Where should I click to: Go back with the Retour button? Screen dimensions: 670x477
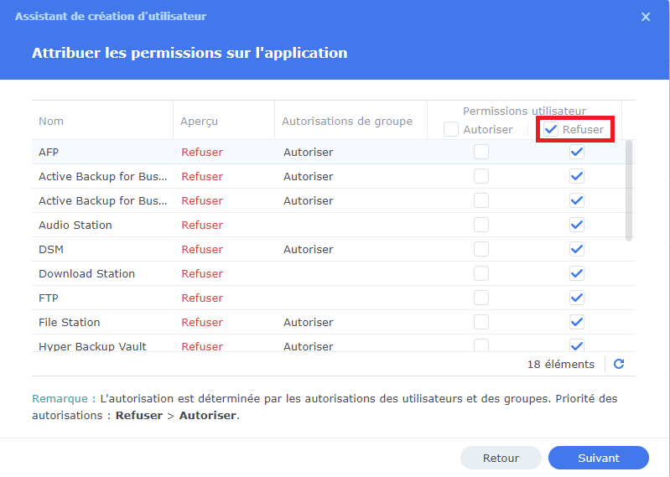[x=501, y=458]
